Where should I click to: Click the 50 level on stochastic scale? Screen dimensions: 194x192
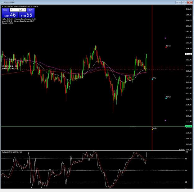[x=186, y=170]
